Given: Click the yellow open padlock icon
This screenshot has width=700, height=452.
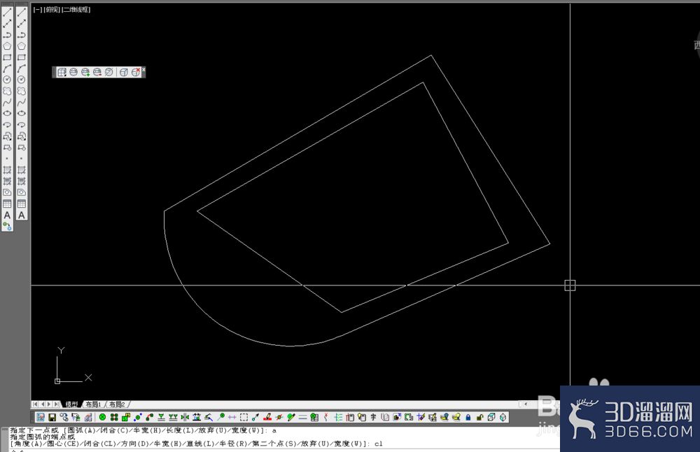Looking at the screenshot, I should click(479, 417).
